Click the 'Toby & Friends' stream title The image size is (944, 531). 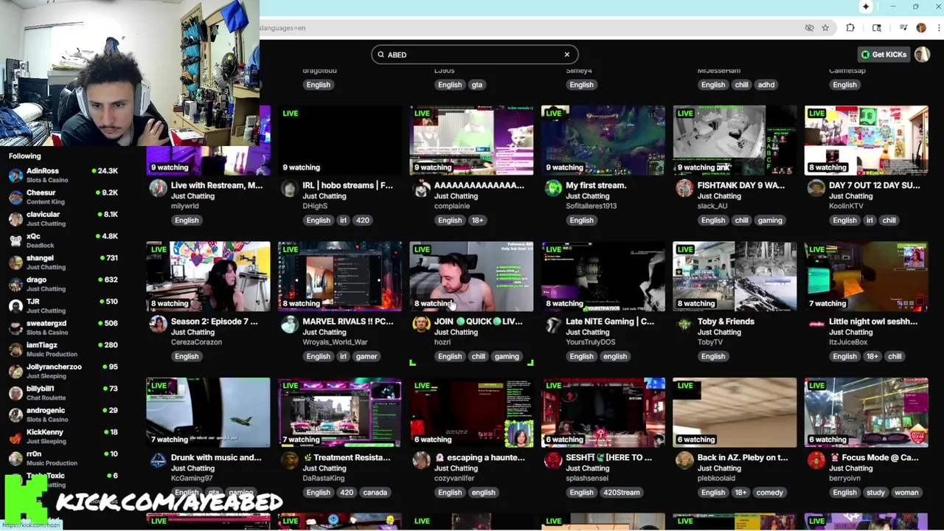[x=726, y=322]
